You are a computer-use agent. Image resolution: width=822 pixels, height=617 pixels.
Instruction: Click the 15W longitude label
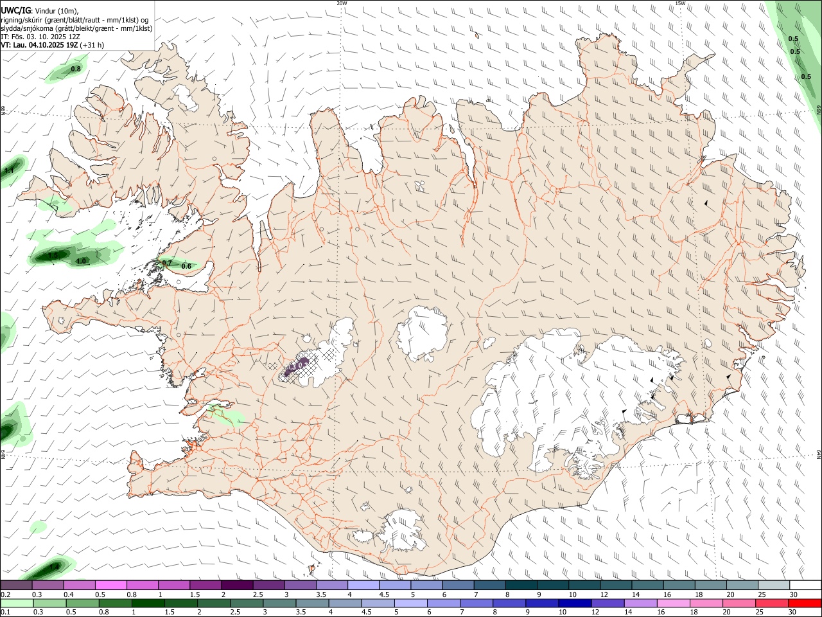[x=680, y=3]
